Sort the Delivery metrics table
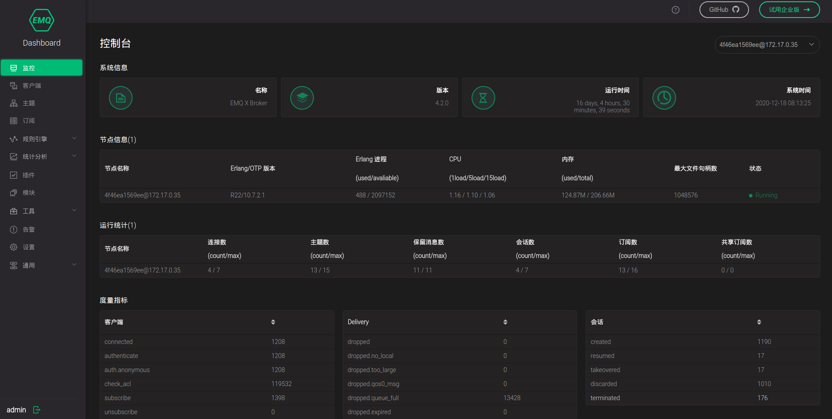Screen dimensions: 832x419 coord(505,322)
